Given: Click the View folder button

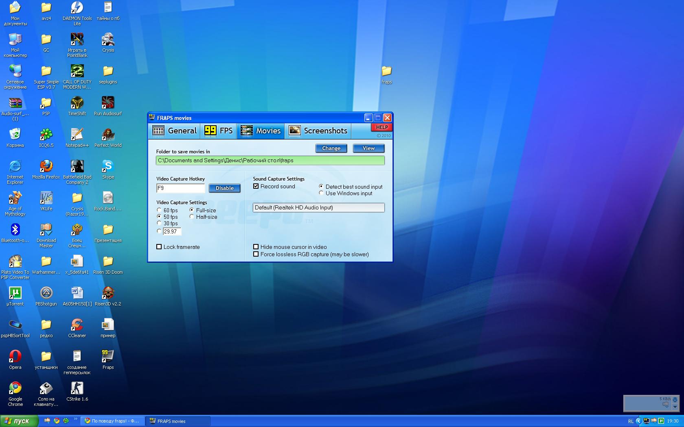Looking at the screenshot, I should [368, 148].
